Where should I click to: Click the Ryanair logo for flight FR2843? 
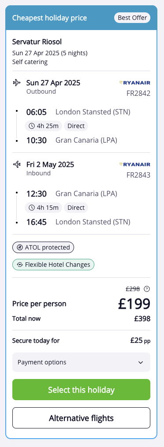pyautogui.click(x=134, y=164)
